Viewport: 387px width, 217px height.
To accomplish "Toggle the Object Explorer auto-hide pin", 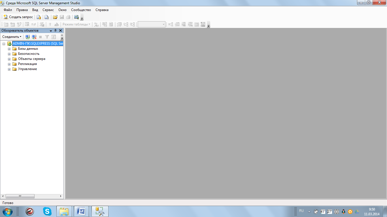I will point(56,31).
